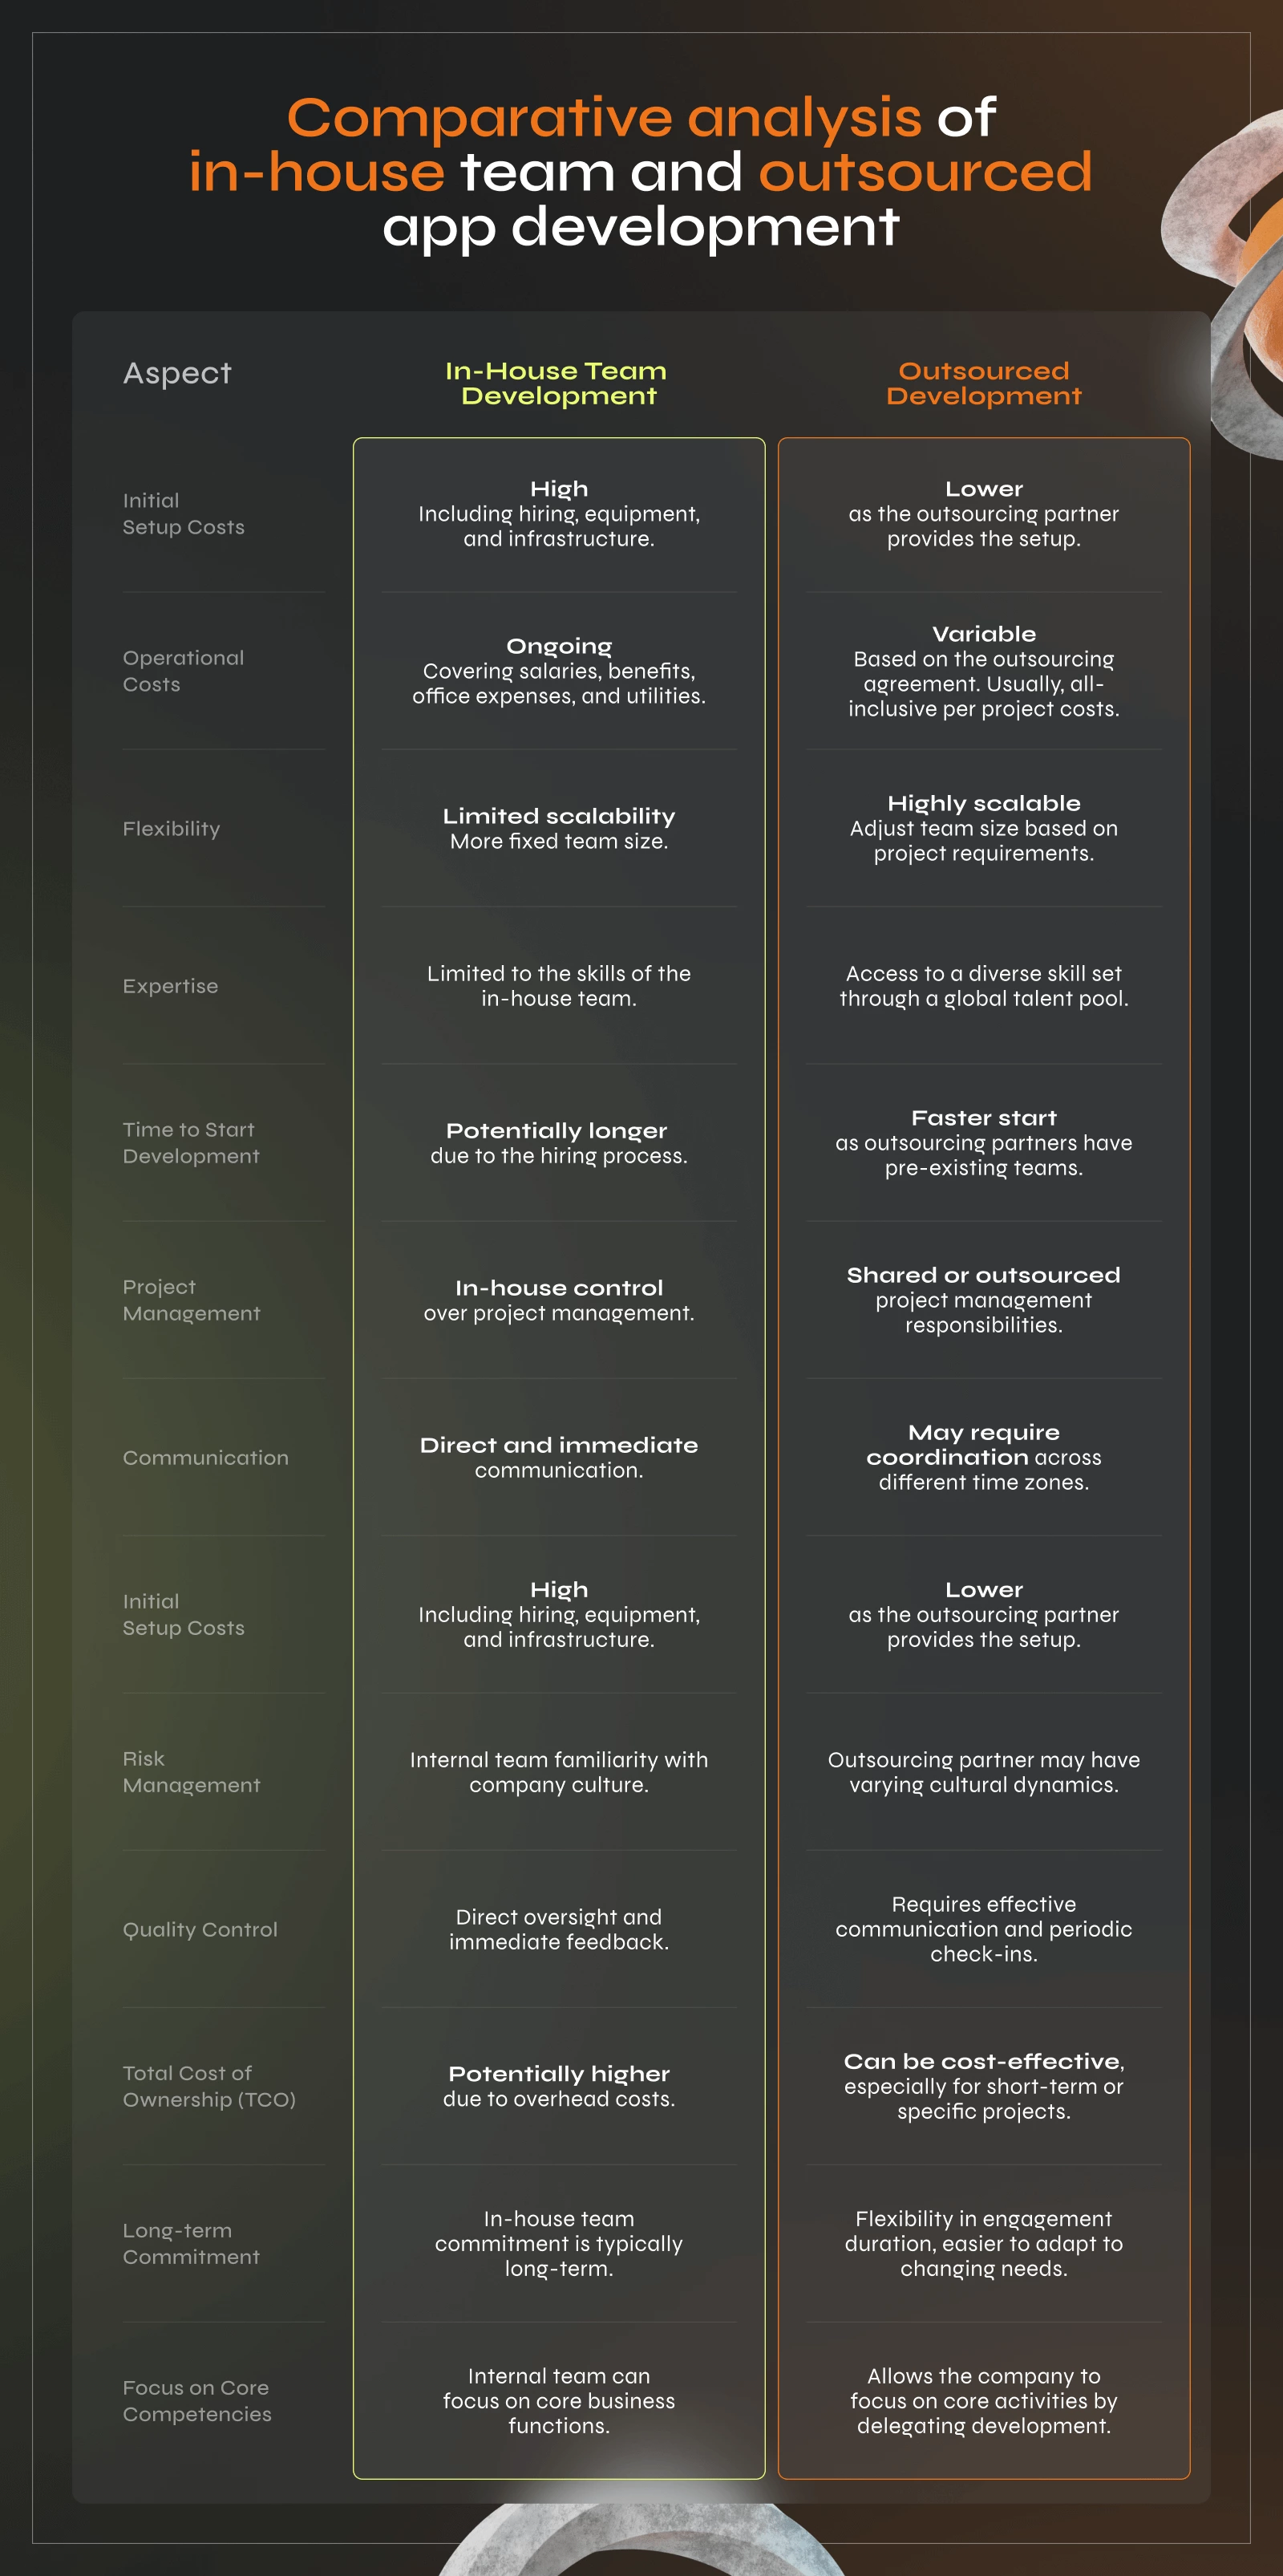
Task: Click the "Limited scalability" cell text
Action: (x=559, y=816)
